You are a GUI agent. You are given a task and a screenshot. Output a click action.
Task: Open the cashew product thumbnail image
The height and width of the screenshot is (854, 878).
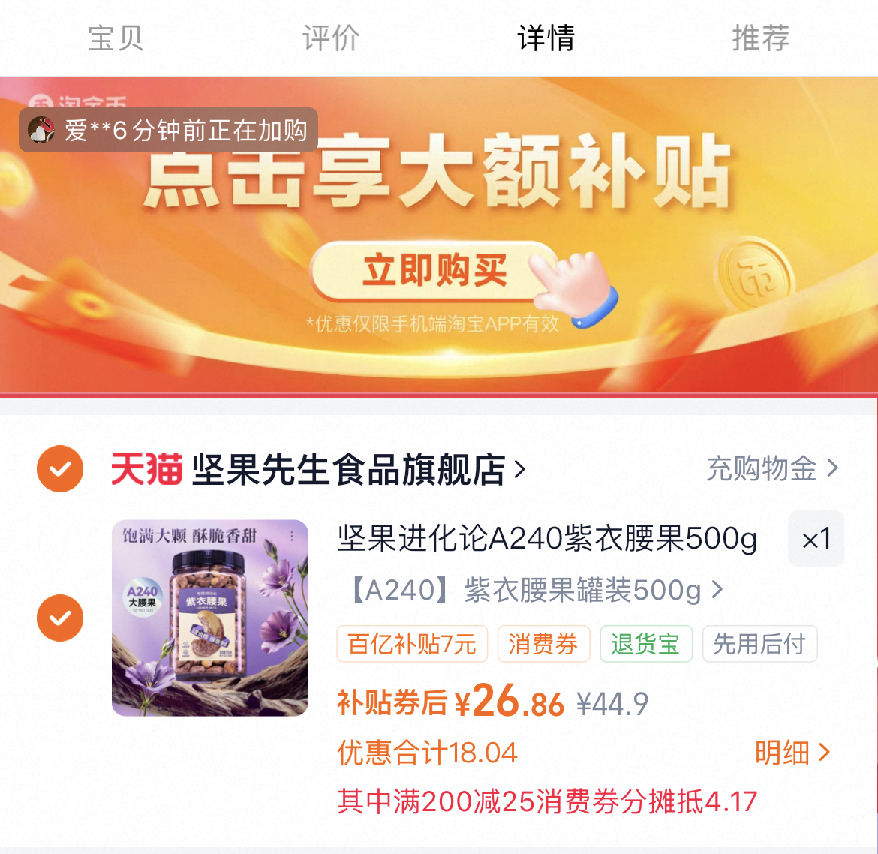coord(210,618)
